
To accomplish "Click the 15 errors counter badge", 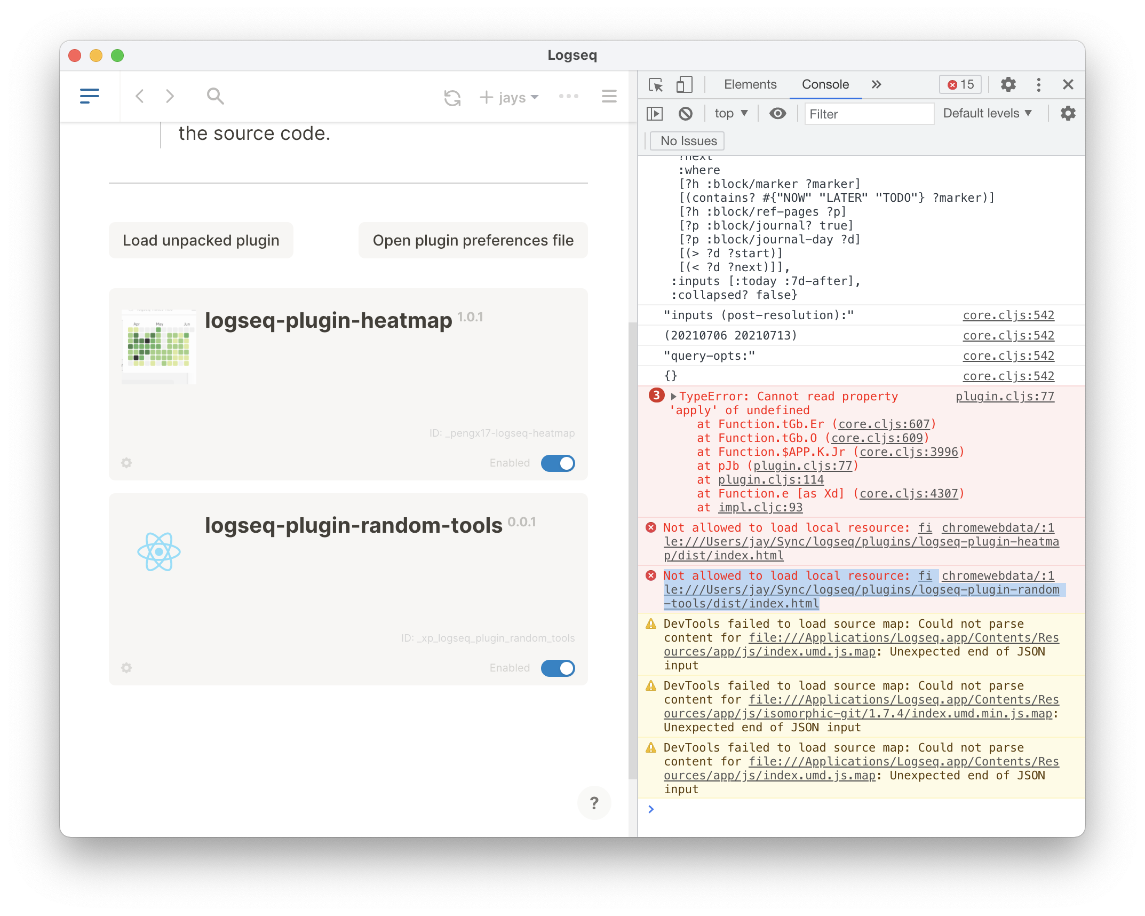I will point(960,84).
